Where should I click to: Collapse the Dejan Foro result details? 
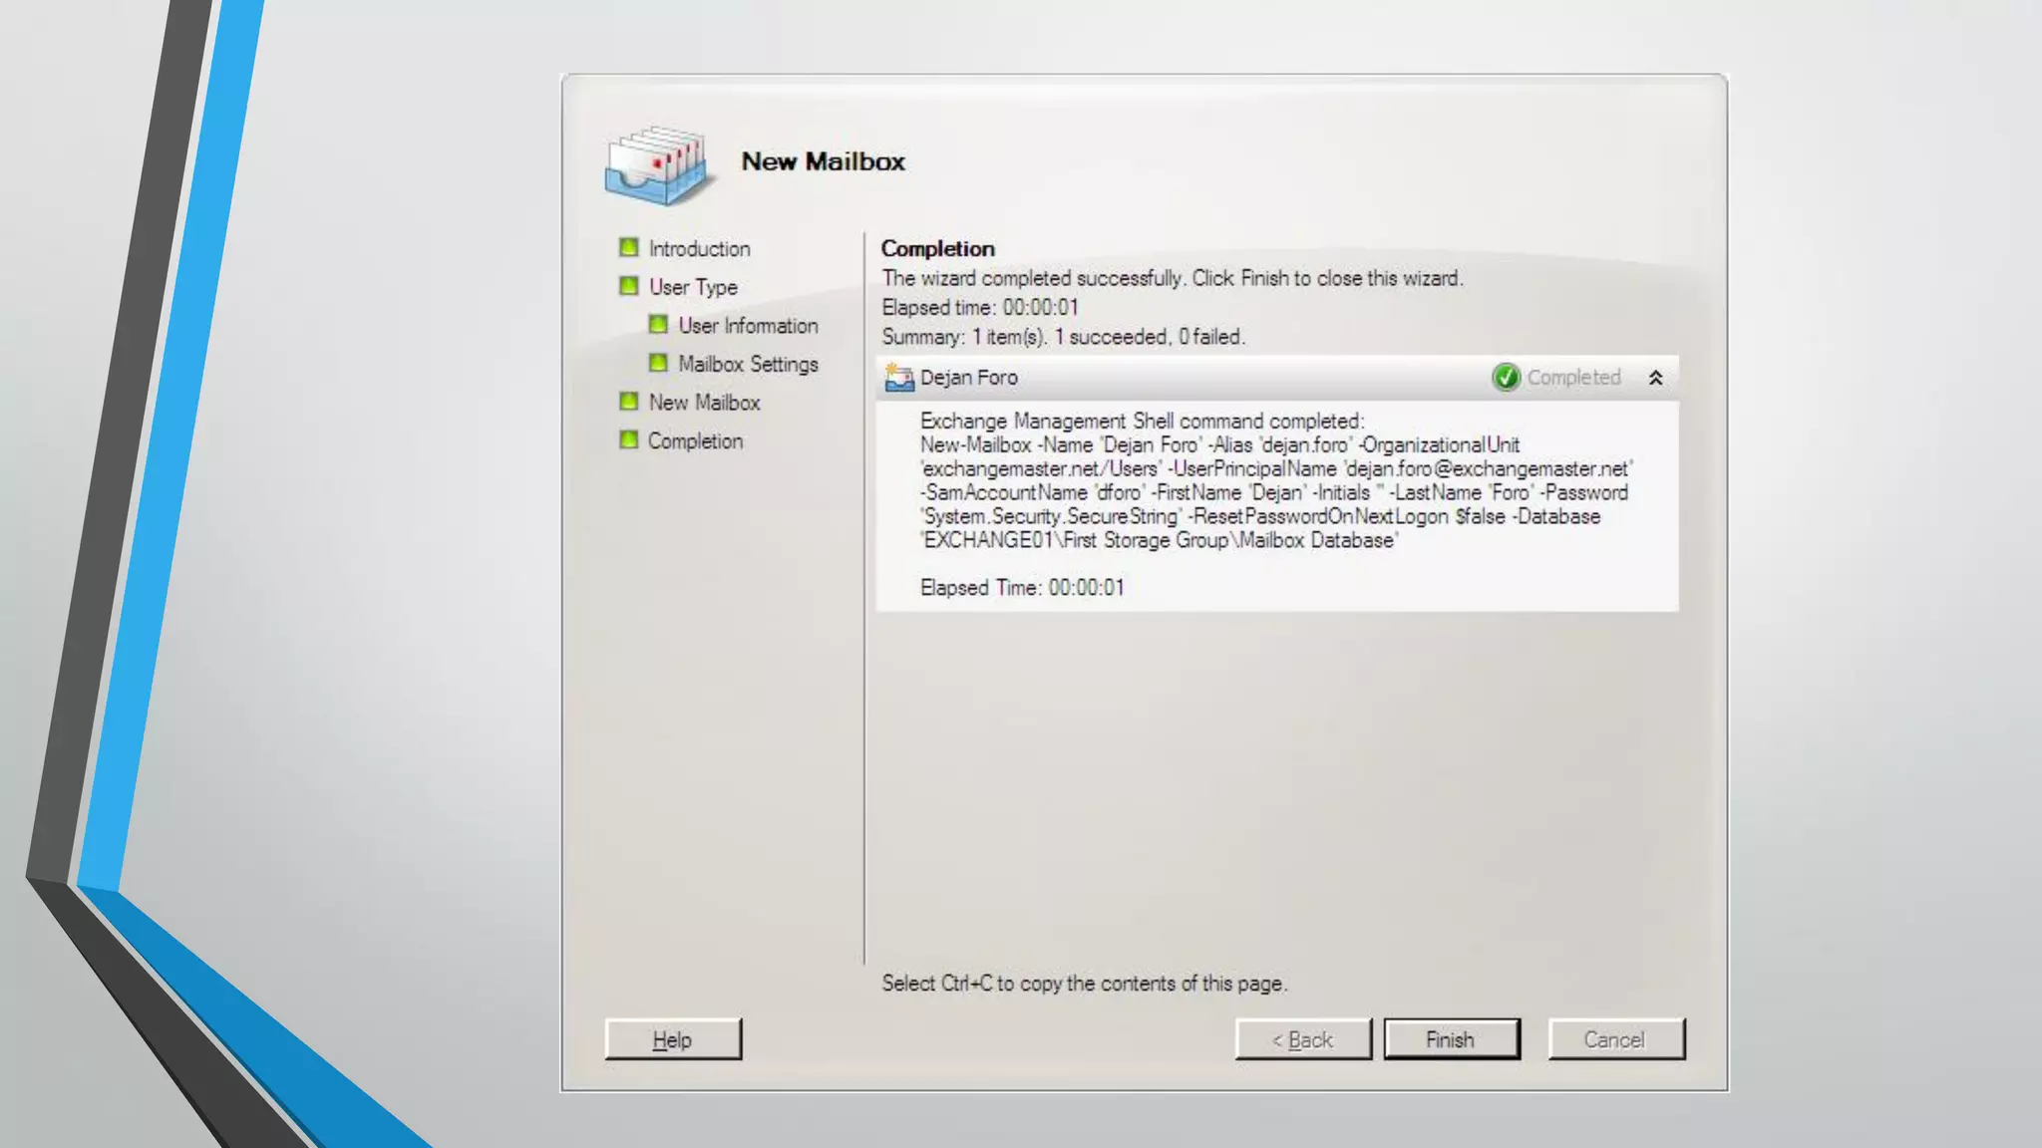coord(1655,378)
